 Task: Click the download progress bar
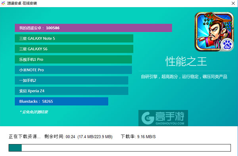pos(120,148)
